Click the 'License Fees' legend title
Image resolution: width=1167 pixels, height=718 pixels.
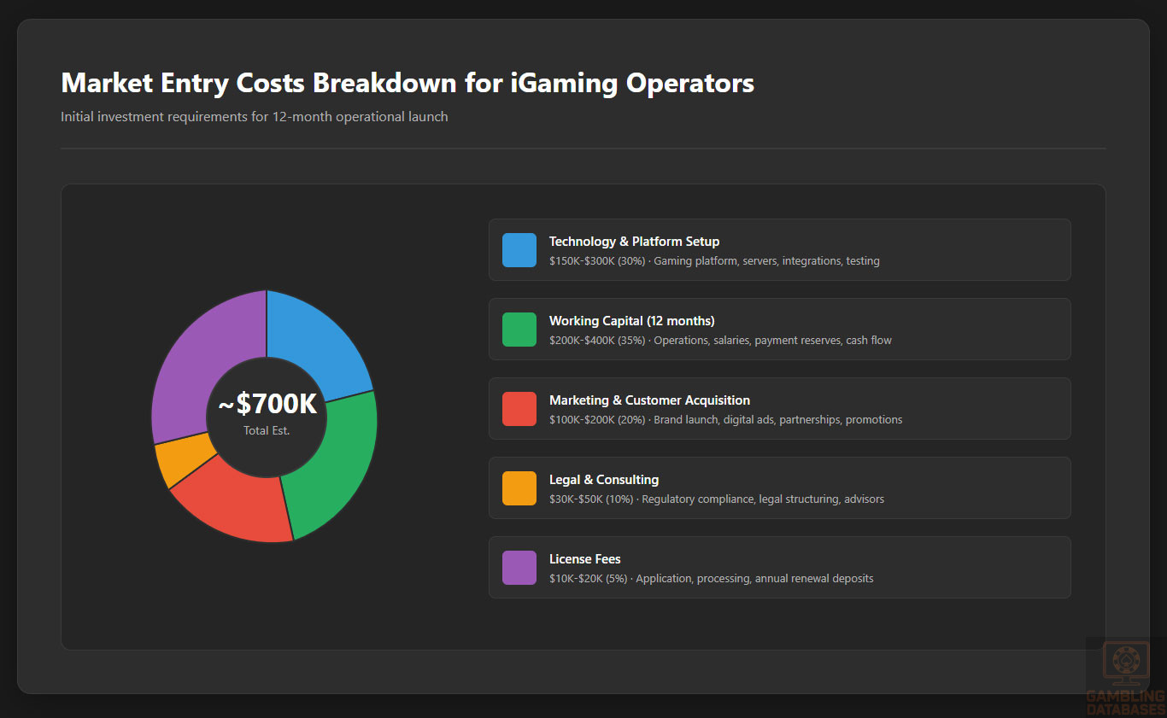pyautogui.click(x=584, y=559)
